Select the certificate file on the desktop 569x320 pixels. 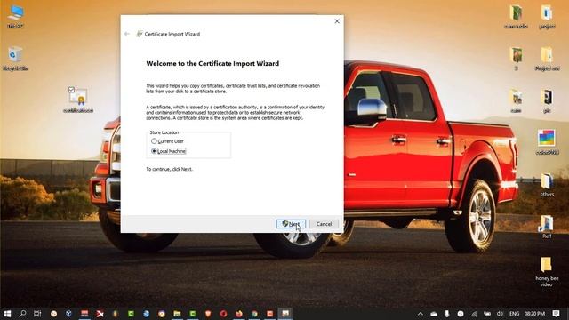pos(78,100)
